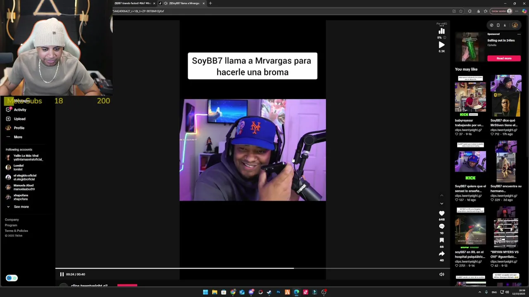
Task: Open vidIQ three-dots menu
Action: tap(442, 26)
